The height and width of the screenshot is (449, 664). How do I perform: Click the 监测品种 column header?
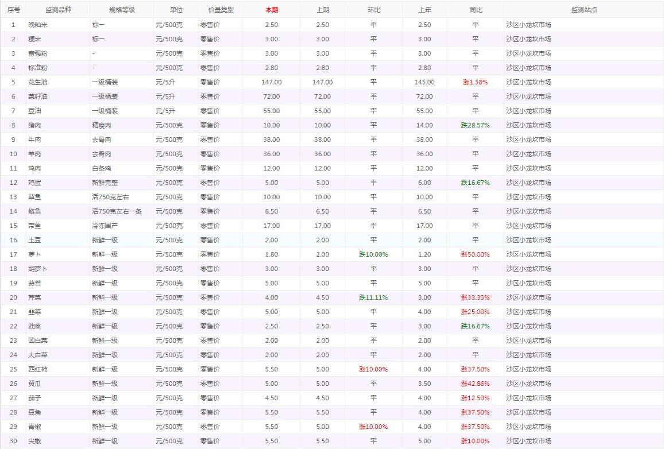click(x=58, y=10)
